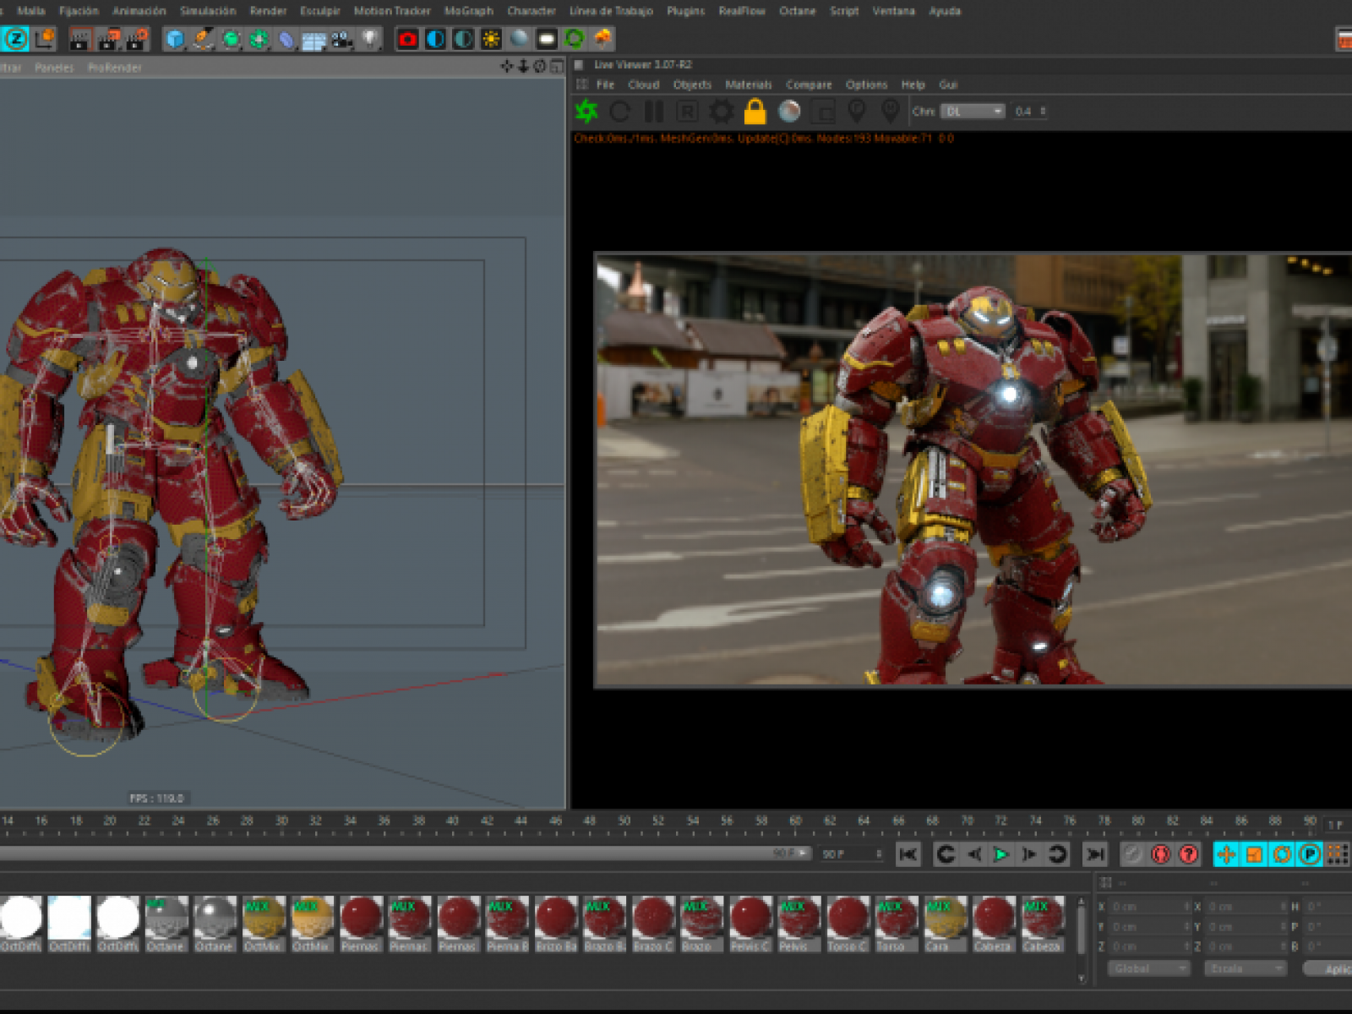Image resolution: width=1352 pixels, height=1014 pixels.
Task: Render the active view clapperboard icon
Action: [x=80, y=39]
